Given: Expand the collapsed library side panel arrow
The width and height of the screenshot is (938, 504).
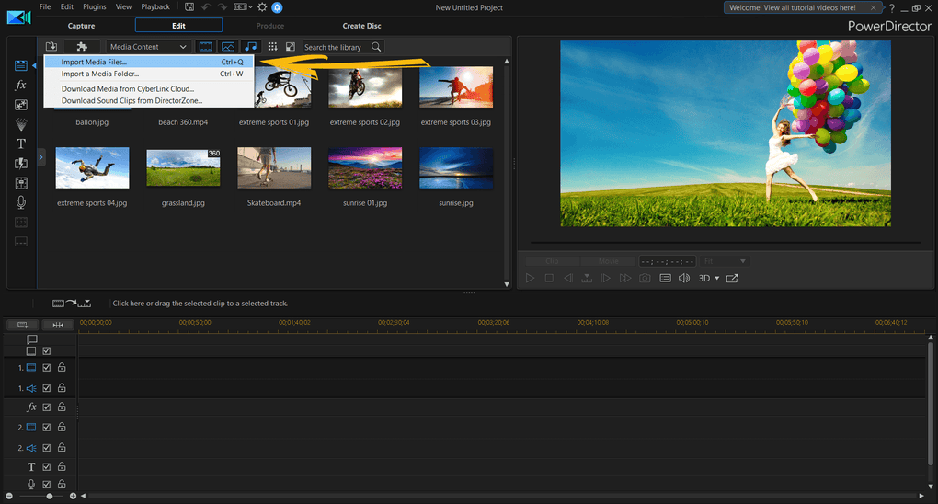Looking at the screenshot, I should [41, 157].
